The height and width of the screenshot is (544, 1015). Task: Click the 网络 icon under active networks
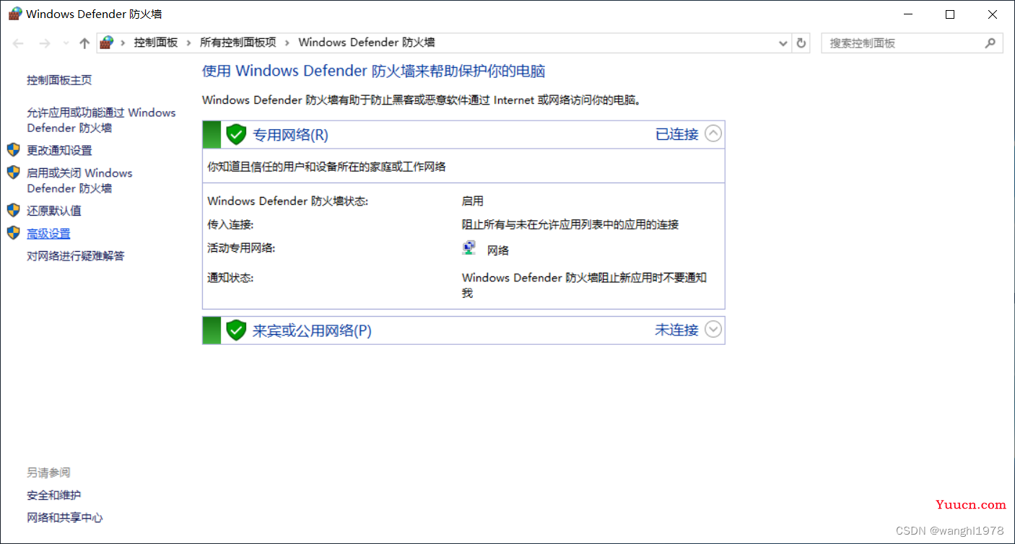point(469,247)
